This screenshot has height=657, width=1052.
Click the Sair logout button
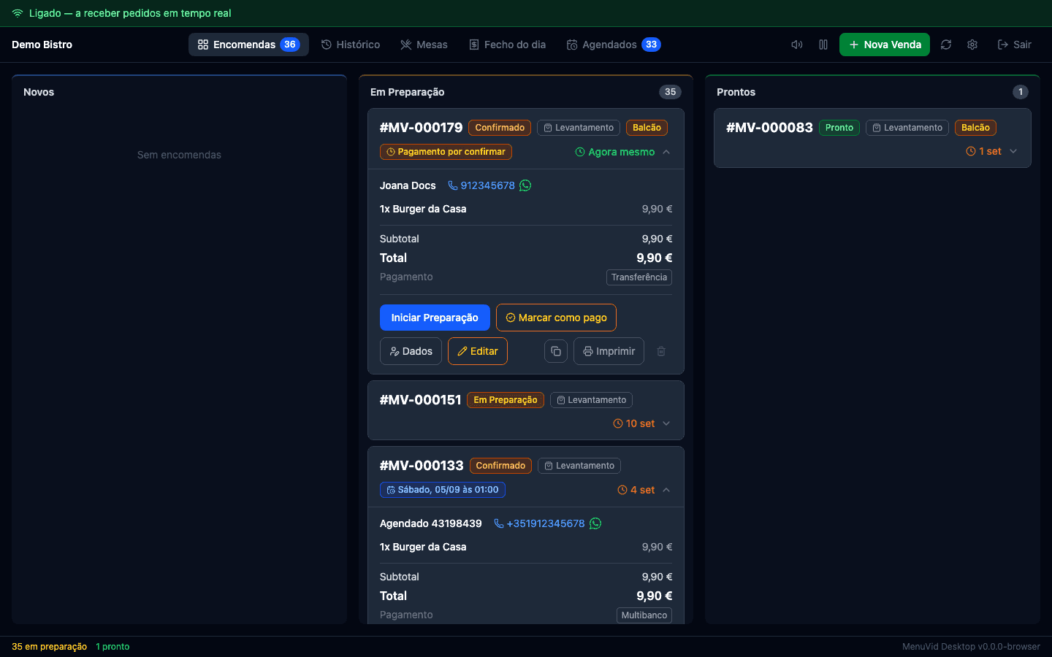tap(1015, 45)
